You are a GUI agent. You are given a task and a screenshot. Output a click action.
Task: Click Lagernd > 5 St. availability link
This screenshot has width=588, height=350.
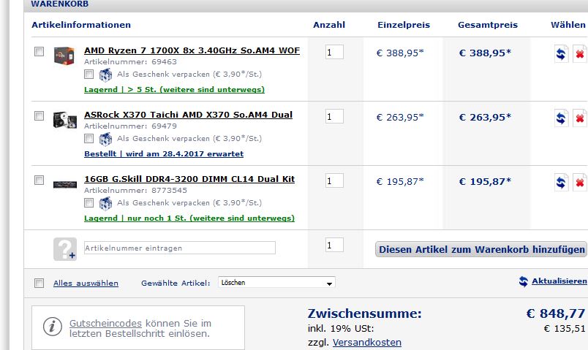[174, 90]
